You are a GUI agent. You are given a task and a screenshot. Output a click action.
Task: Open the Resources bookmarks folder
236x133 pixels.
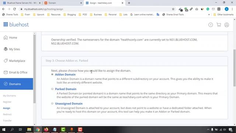coord(54,14)
